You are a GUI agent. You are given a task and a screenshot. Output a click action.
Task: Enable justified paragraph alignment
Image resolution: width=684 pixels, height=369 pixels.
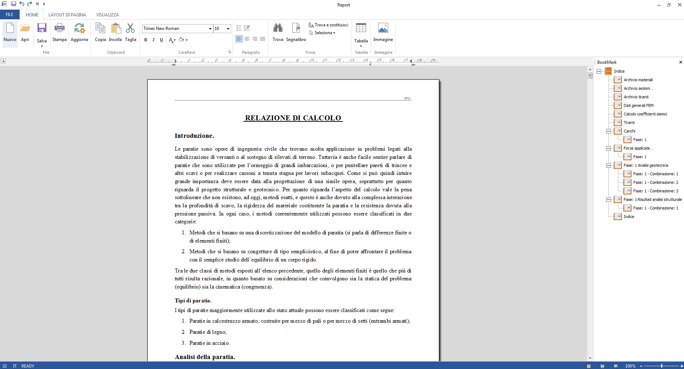pos(263,39)
